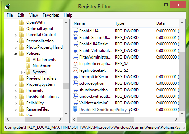This screenshot has height=134, width=189.
Task: Expand the PushNotifications key
Action: pyautogui.click(x=15, y=97)
